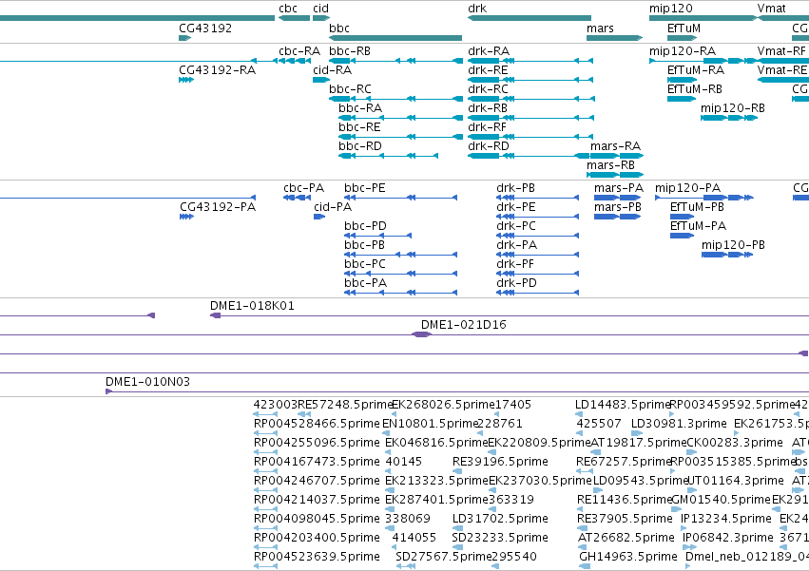Click the cid-RA transcript label
Viewport: 809px width, 571px height.
click(x=333, y=70)
